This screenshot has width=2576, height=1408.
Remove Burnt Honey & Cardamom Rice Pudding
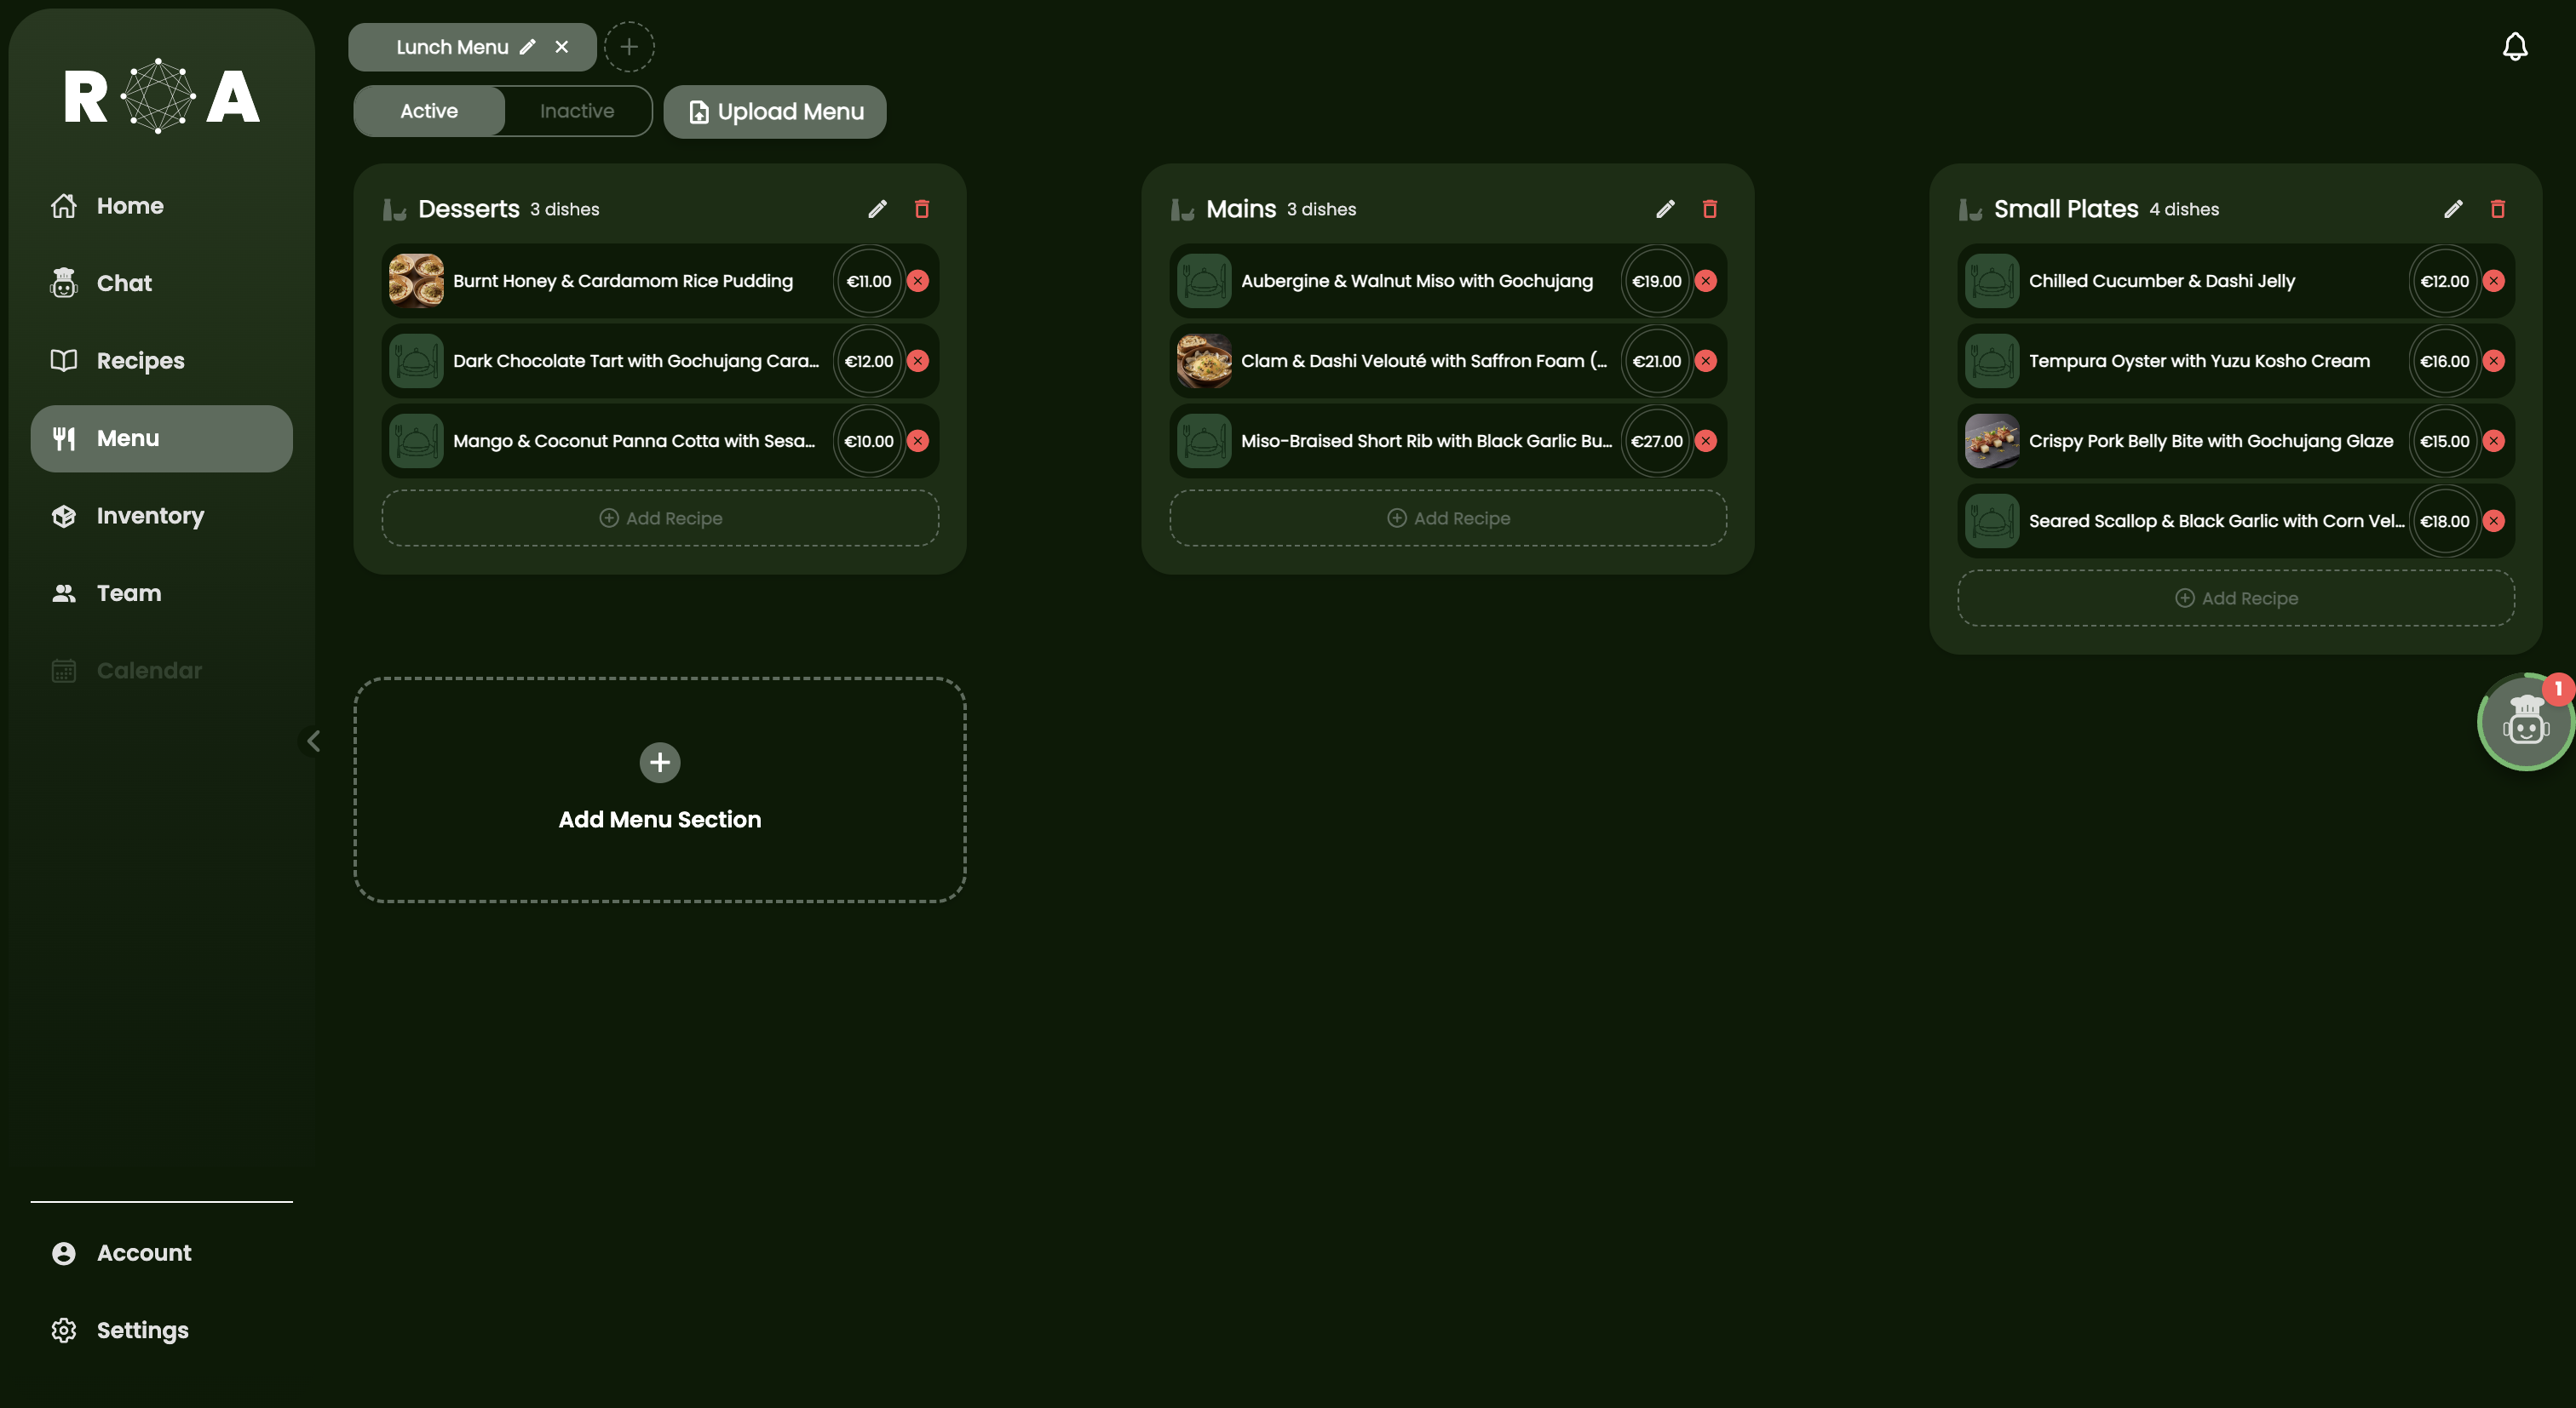click(x=918, y=281)
